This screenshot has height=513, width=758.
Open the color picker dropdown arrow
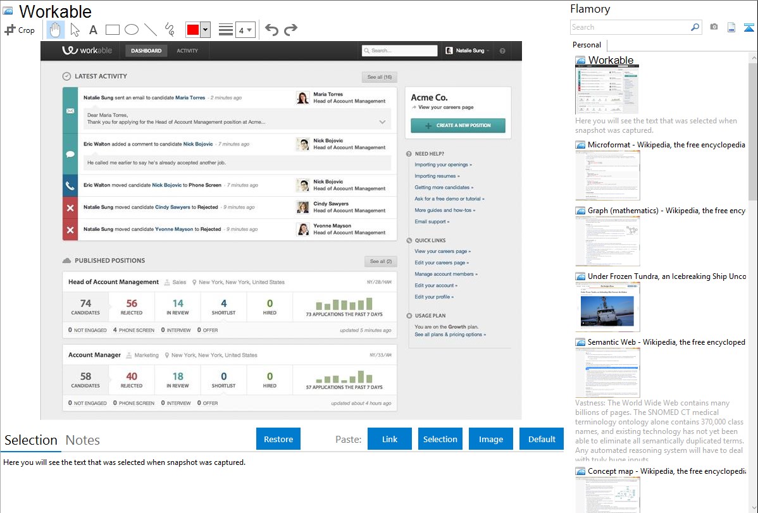(206, 30)
